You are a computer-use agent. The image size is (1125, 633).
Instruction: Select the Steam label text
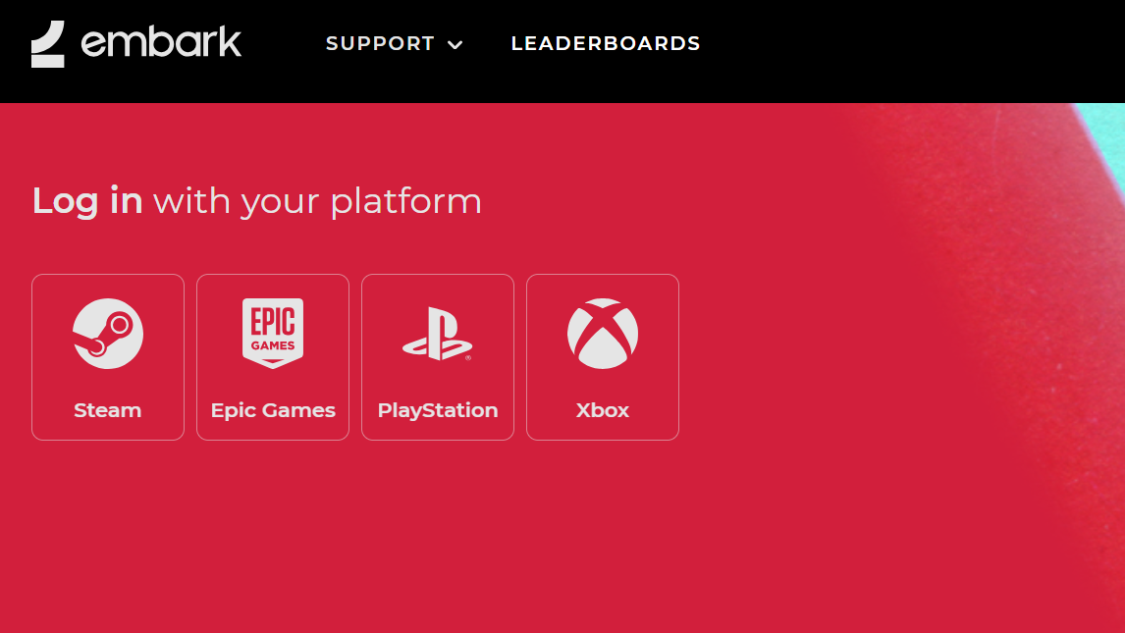click(x=108, y=410)
